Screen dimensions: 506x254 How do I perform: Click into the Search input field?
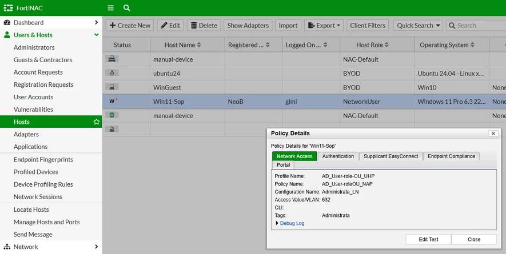pyautogui.click(x=476, y=26)
